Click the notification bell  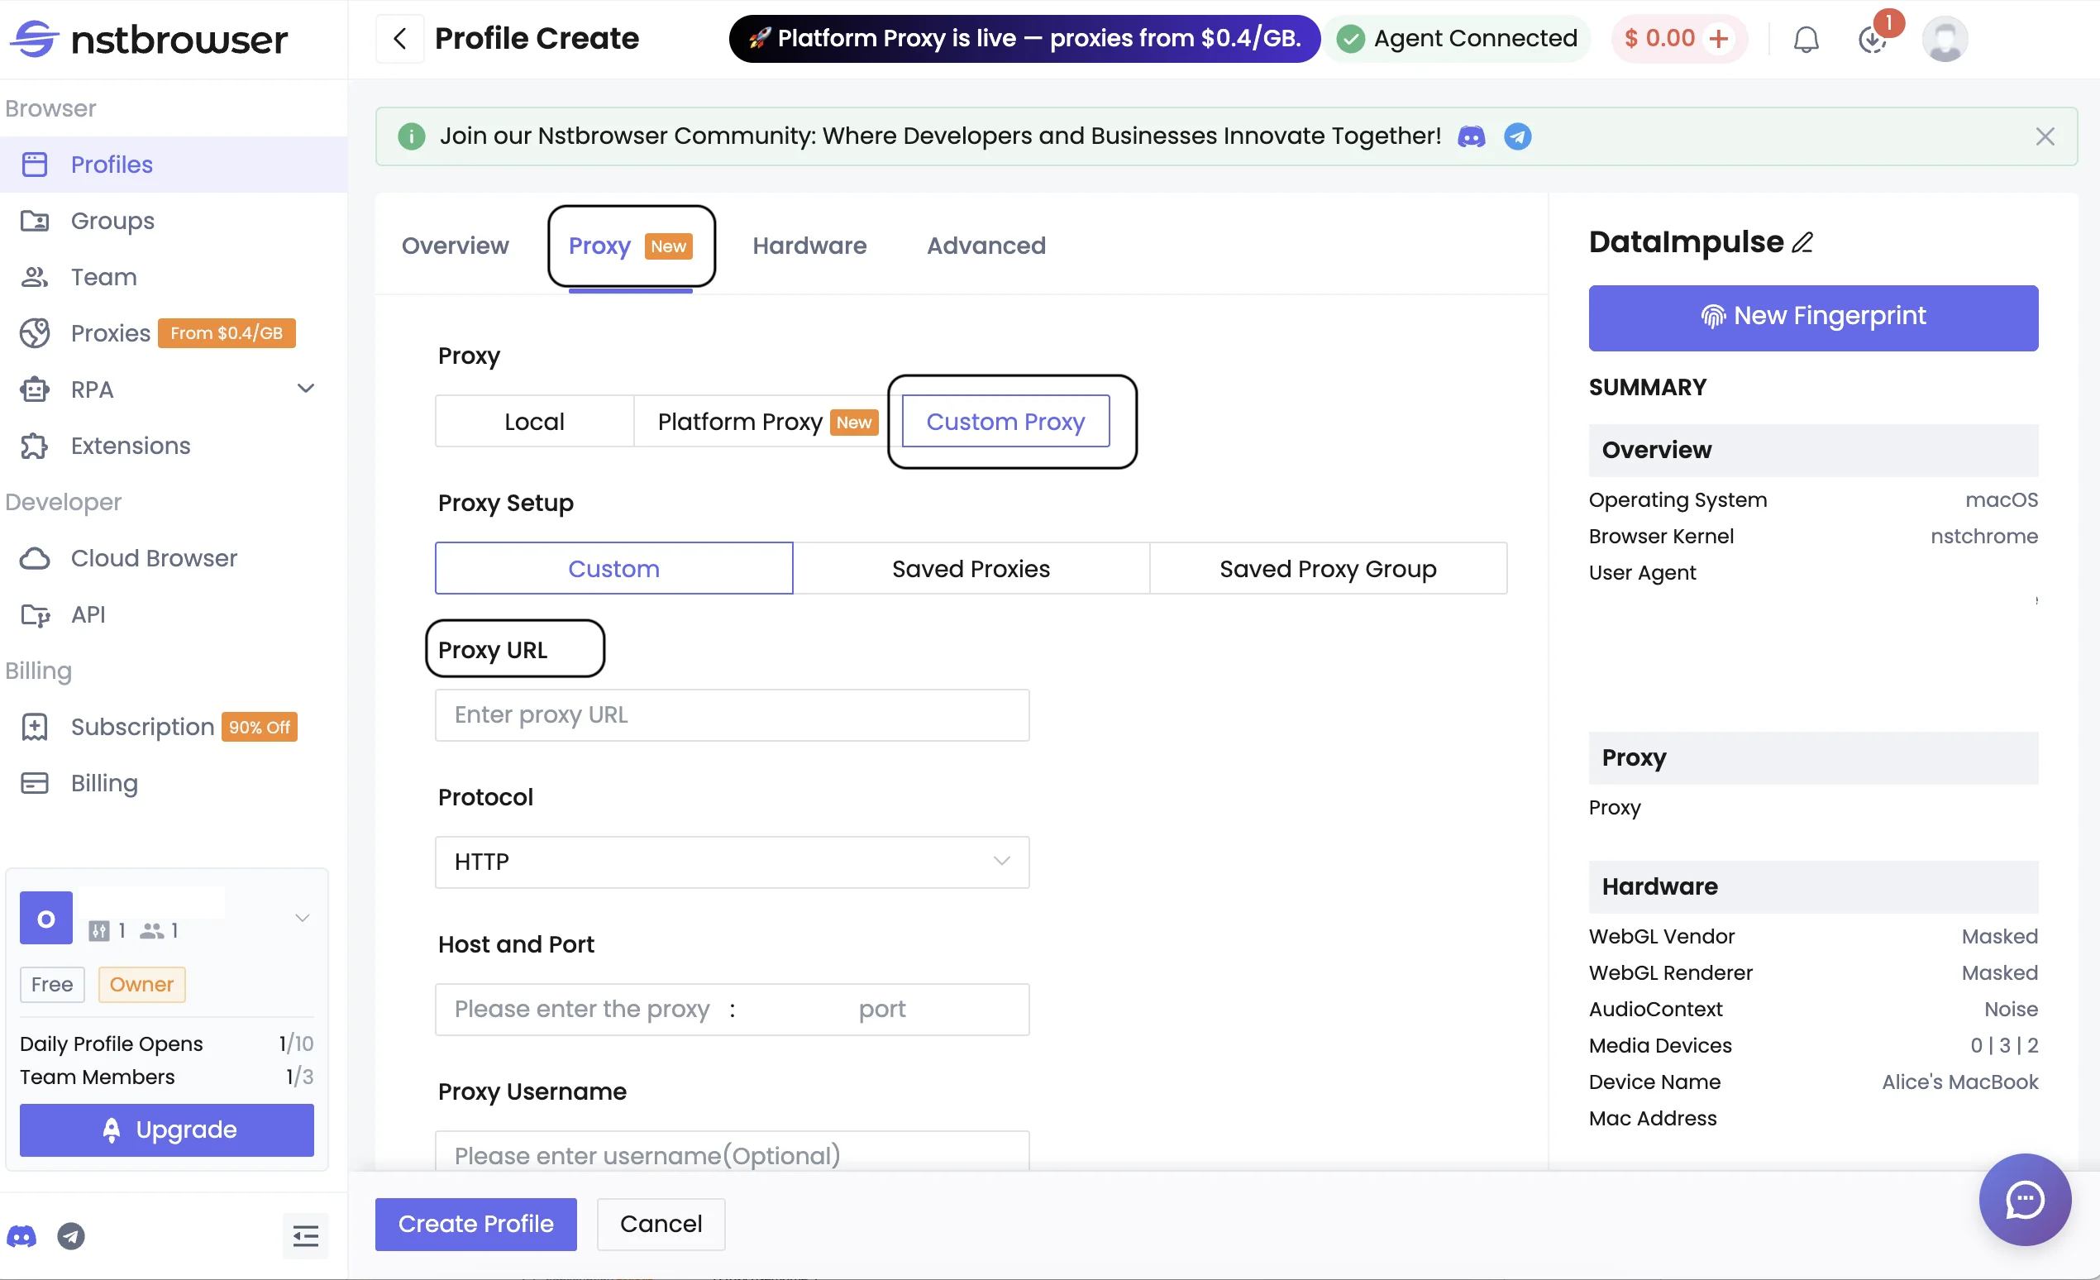[x=1806, y=38]
